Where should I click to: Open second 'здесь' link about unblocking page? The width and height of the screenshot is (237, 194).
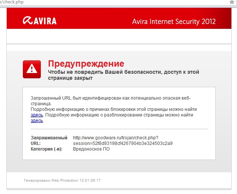(x=37, y=121)
